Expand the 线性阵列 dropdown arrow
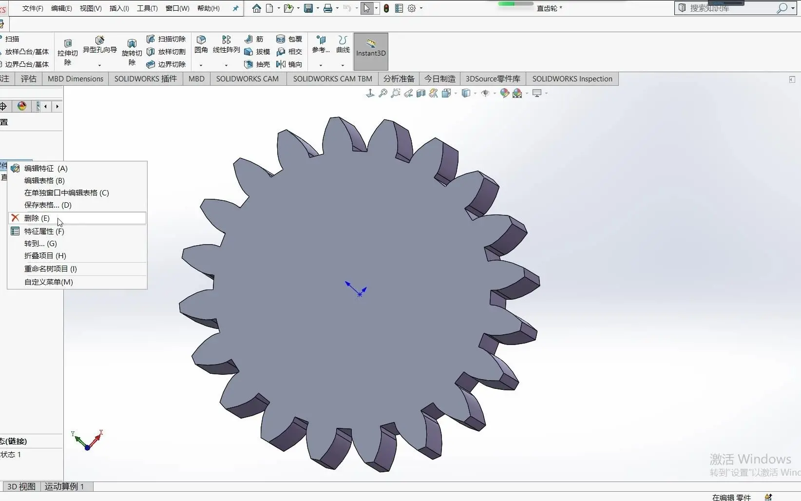This screenshot has height=501, width=801. tap(226, 65)
